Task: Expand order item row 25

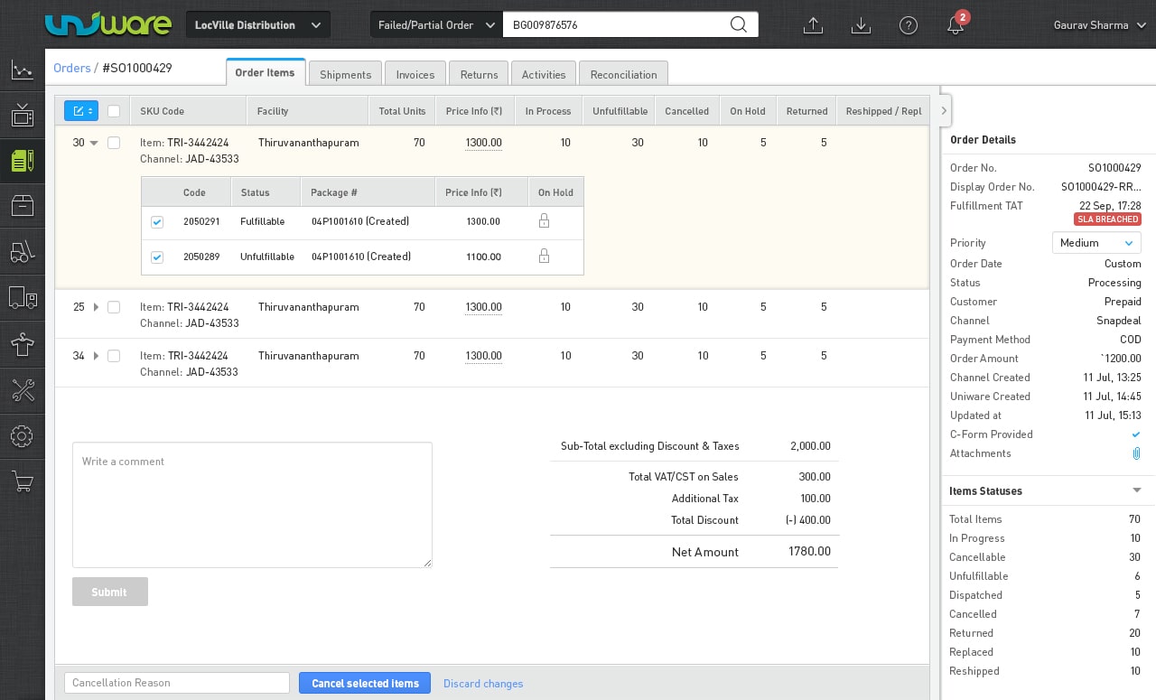Action: (97, 307)
